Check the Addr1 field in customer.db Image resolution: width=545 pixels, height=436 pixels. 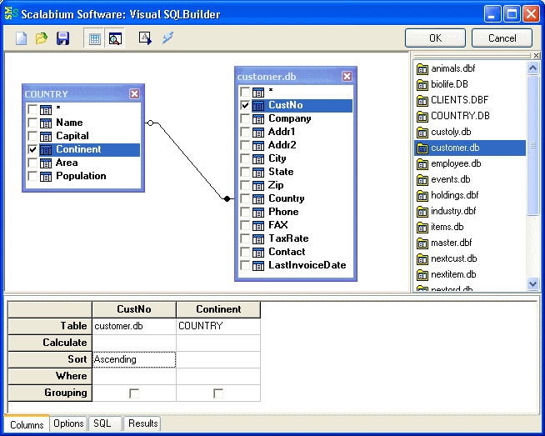(x=245, y=132)
